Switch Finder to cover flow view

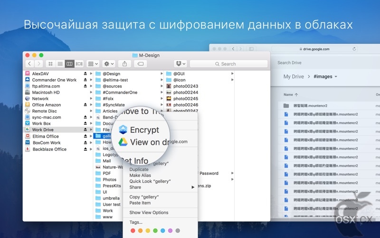(79, 64)
